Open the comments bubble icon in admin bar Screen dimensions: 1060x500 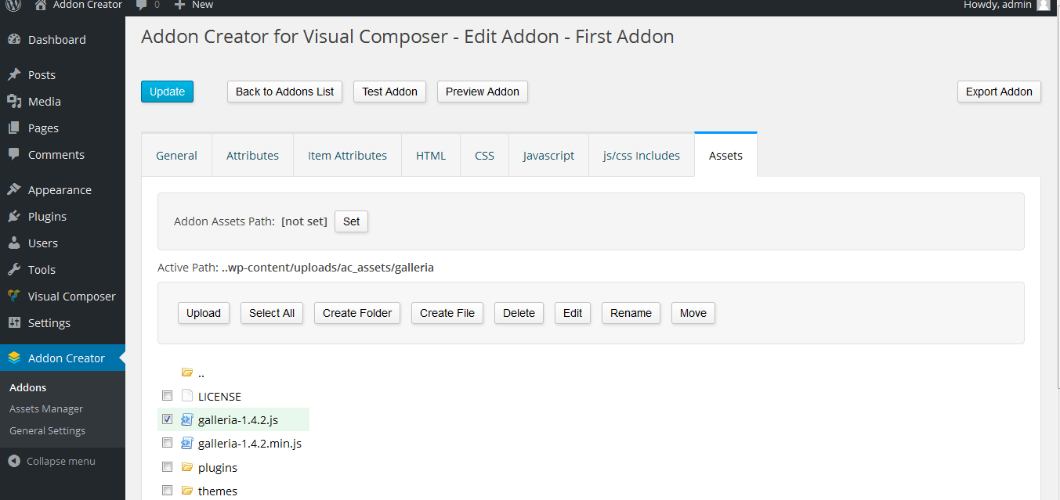(142, 5)
